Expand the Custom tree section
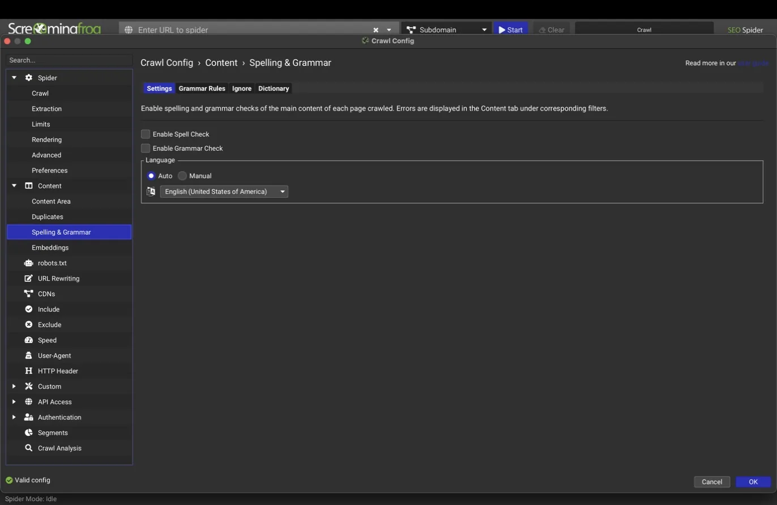The height and width of the screenshot is (505, 777). 14,387
